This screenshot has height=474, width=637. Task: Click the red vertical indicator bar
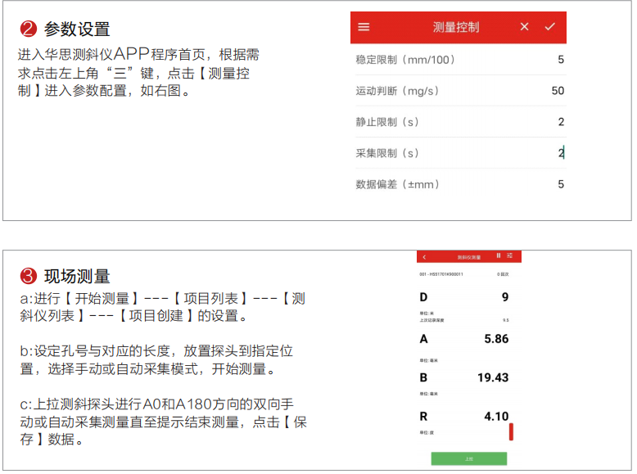511,431
